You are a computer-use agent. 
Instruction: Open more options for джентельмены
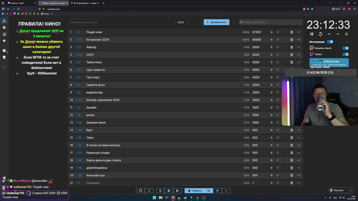pyautogui.click(x=299, y=168)
